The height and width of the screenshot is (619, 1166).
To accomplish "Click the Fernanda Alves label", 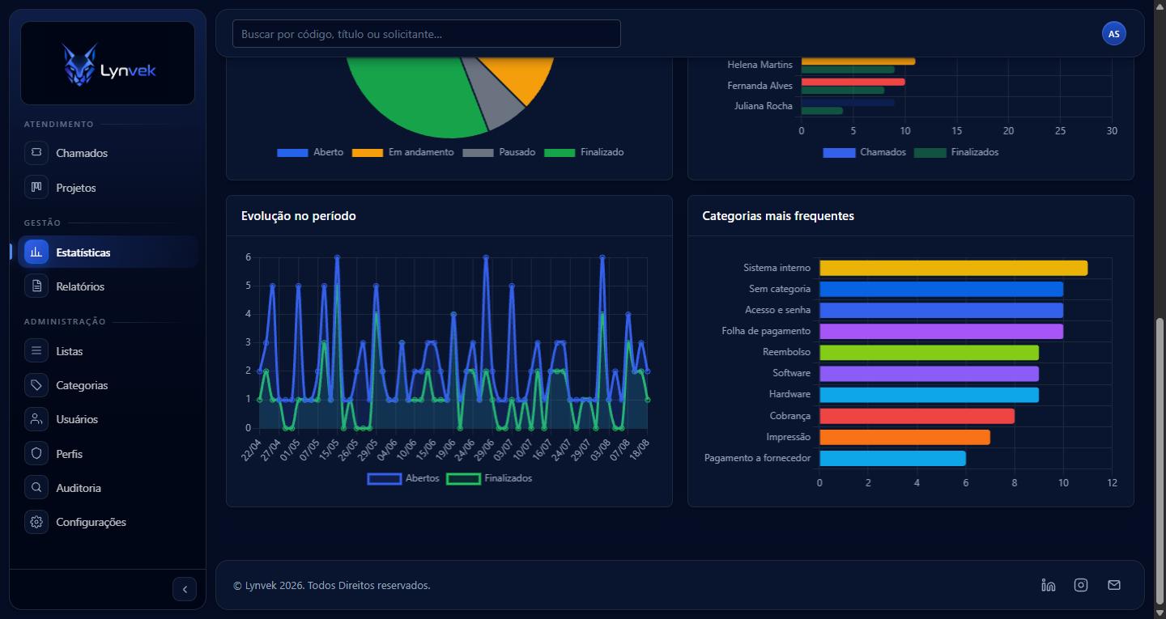I will click(x=760, y=86).
